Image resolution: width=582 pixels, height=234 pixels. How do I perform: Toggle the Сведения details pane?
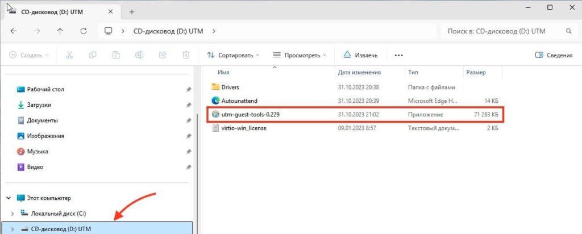554,55
